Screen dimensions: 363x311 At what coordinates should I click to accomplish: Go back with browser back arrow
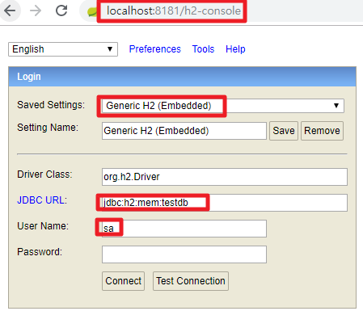(x=10, y=11)
